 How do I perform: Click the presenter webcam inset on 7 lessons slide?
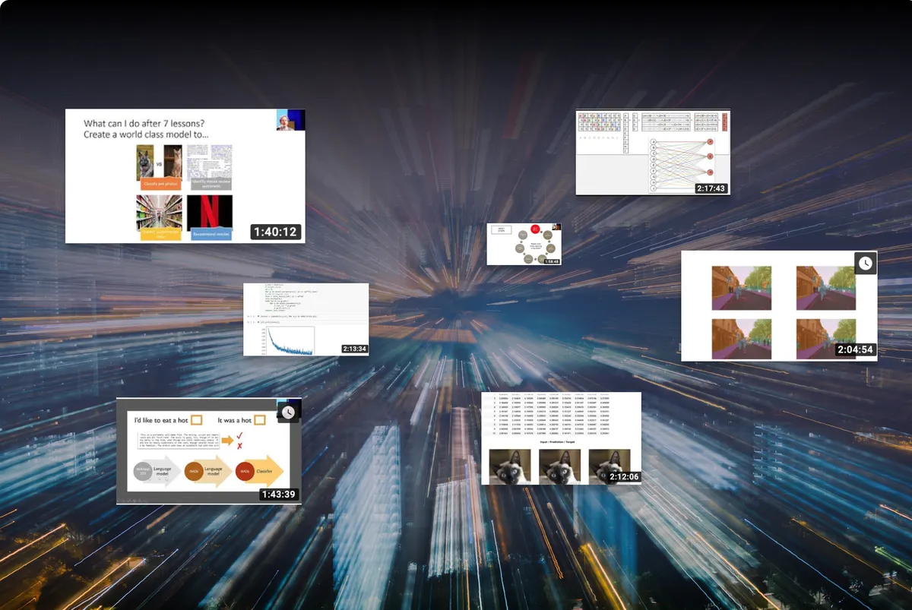[290, 121]
